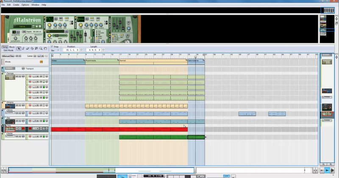Open the Create menu

[16, 5]
